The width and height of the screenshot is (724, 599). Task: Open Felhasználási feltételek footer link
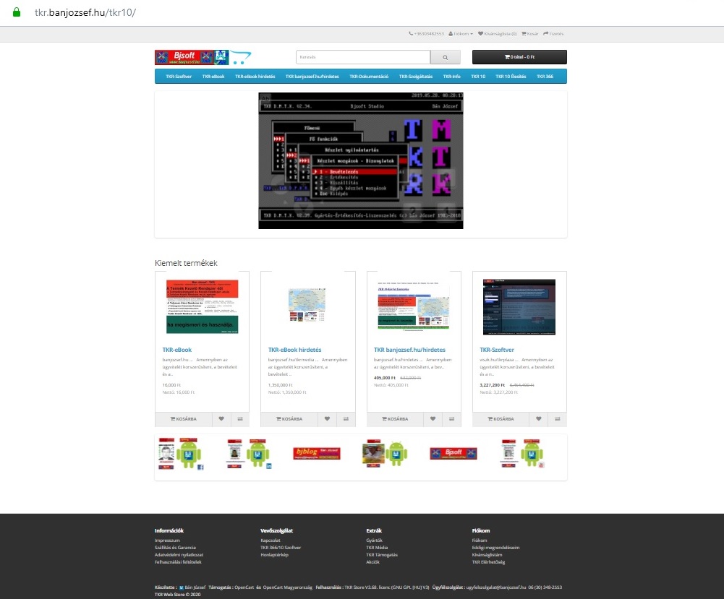point(178,562)
